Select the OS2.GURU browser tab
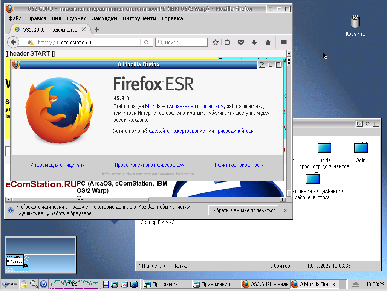This screenshot has height=291, width=387. [50, 30]
